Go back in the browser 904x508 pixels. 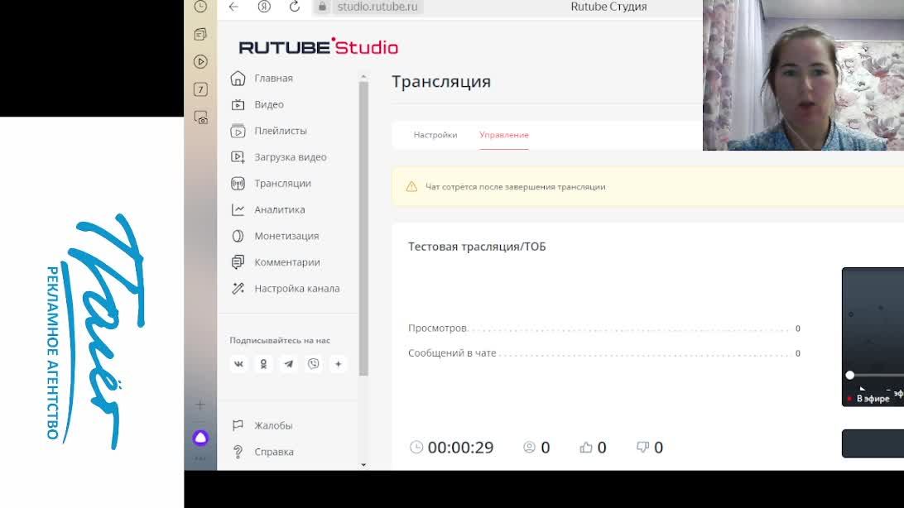pyautogui.click(x=233, y=7)
